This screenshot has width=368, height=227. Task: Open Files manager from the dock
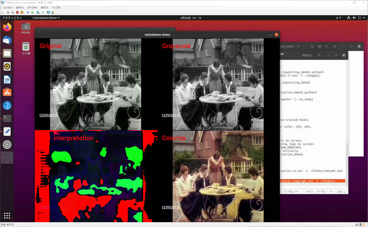(7, 53)
